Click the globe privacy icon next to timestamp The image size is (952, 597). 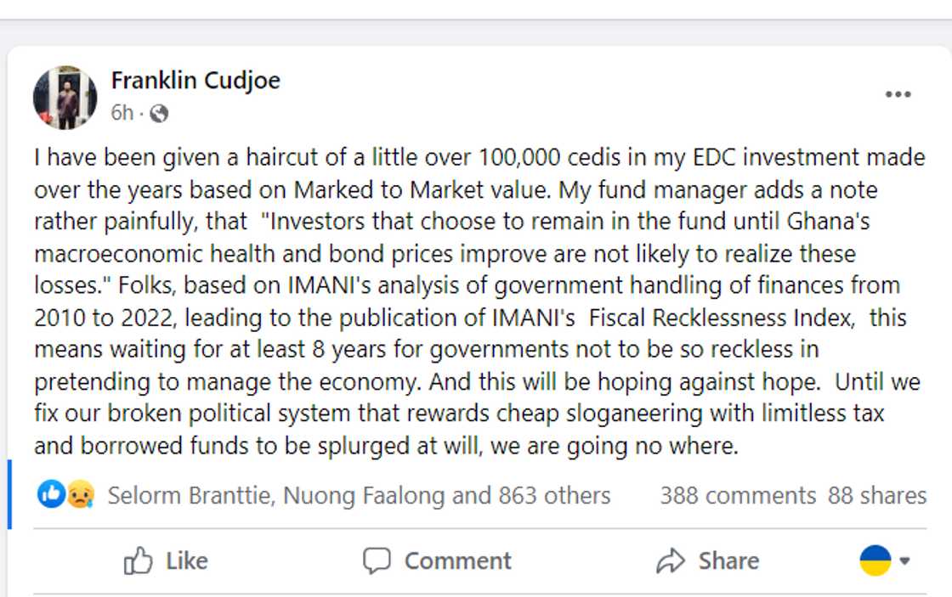click(x=157, y=111)
